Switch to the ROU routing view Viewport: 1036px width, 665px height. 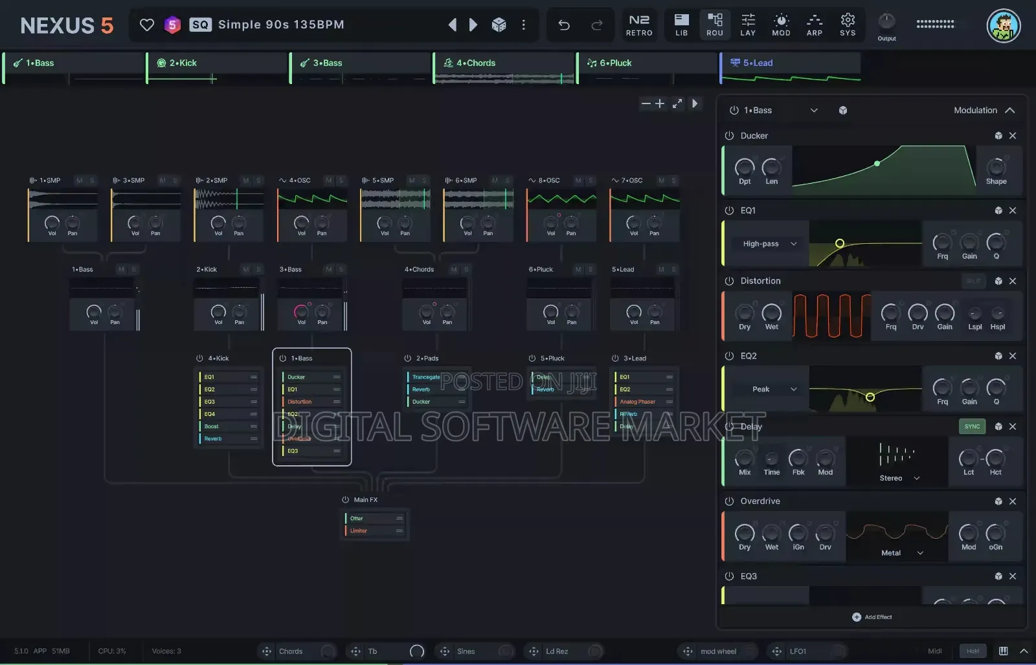pos(715,25)
